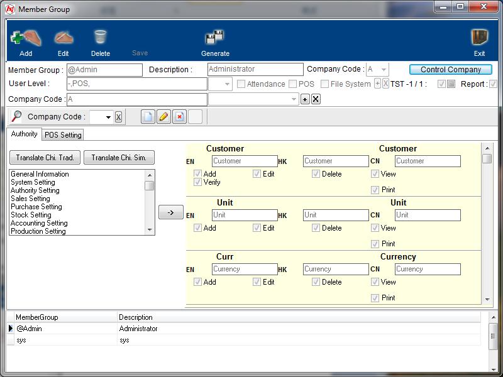Viewport: 503px width, 377px height.
Task: Click authority panel scroll up arrow
Action: coord(487,148)
